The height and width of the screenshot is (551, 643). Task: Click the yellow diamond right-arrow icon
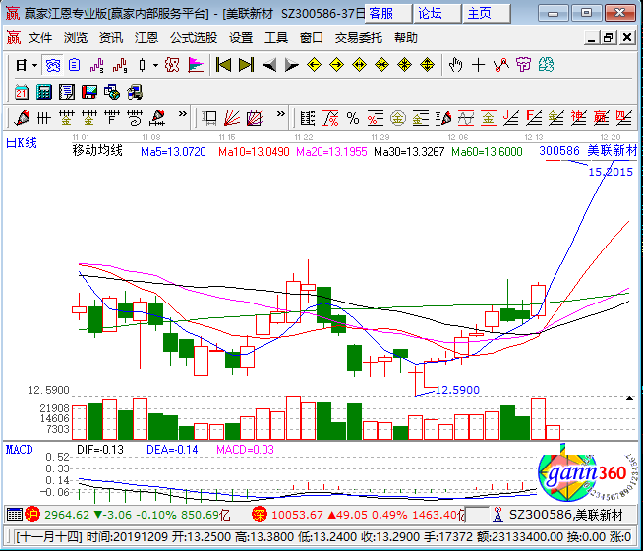(336, 65)
